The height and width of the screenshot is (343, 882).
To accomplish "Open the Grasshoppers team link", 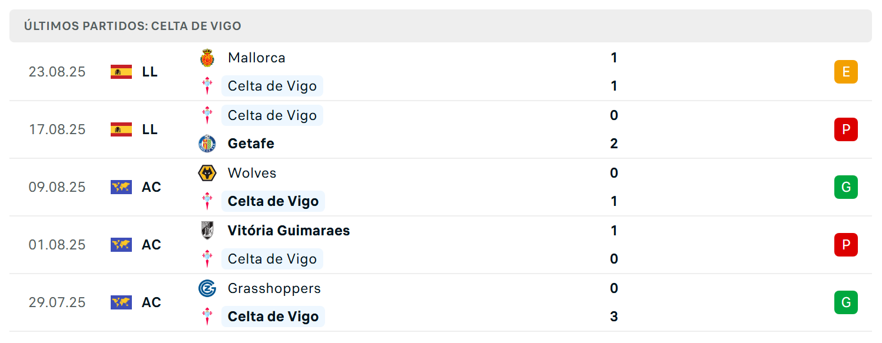I will coord(274,288).
